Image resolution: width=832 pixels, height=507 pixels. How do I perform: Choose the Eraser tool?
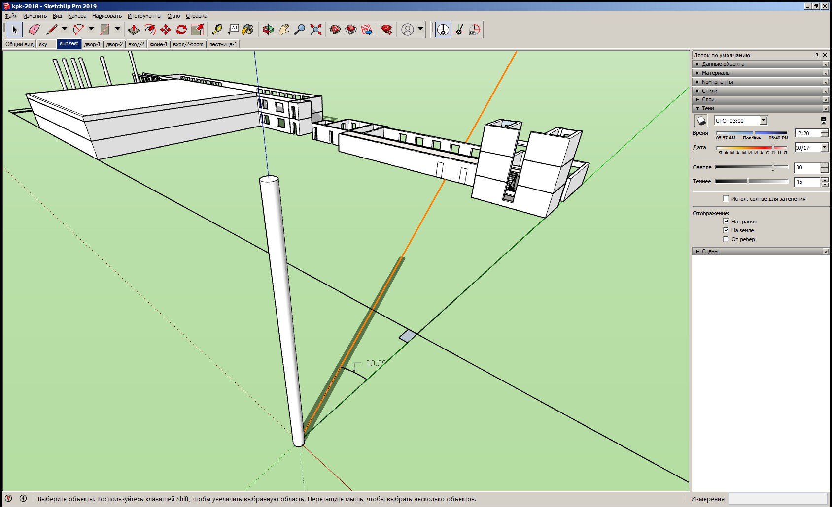34,30
